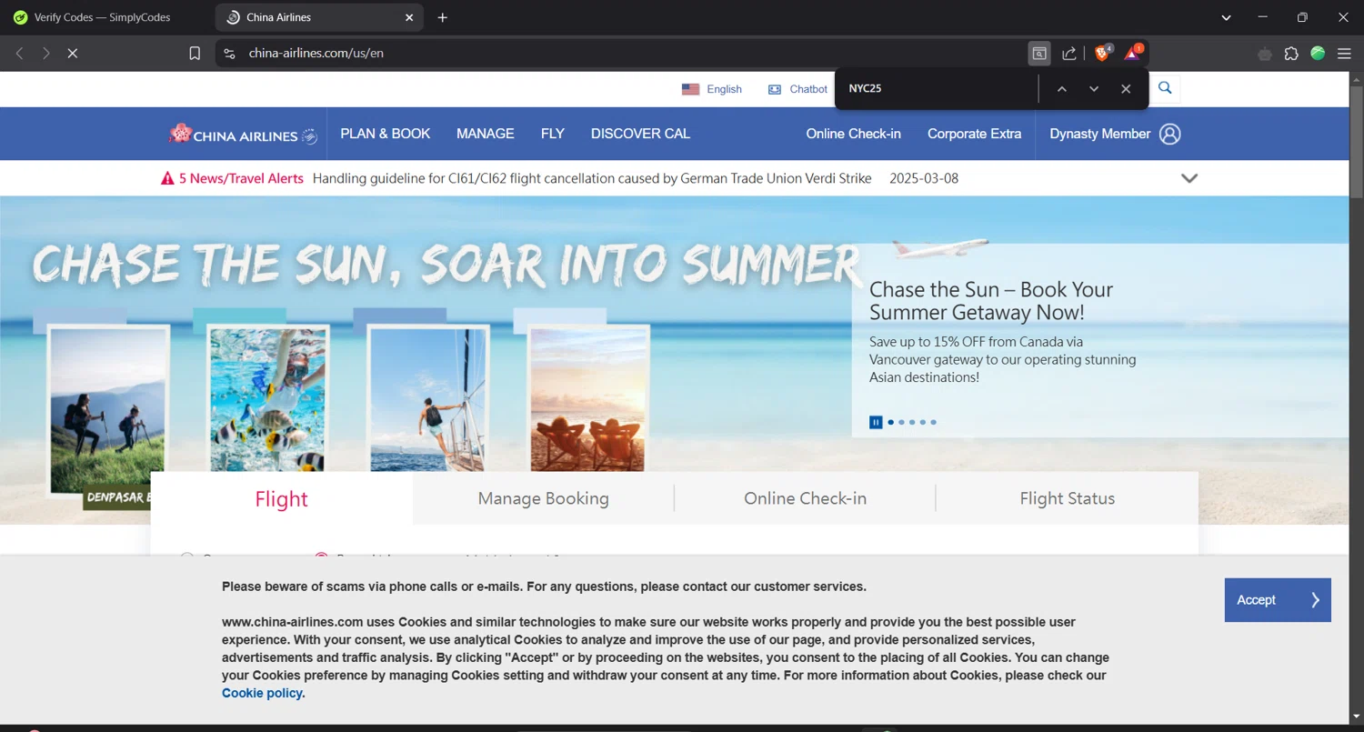This screenshot has width=1364, height=732.
Task: Accept the cookies notice
Action: tap(1278, 600)
